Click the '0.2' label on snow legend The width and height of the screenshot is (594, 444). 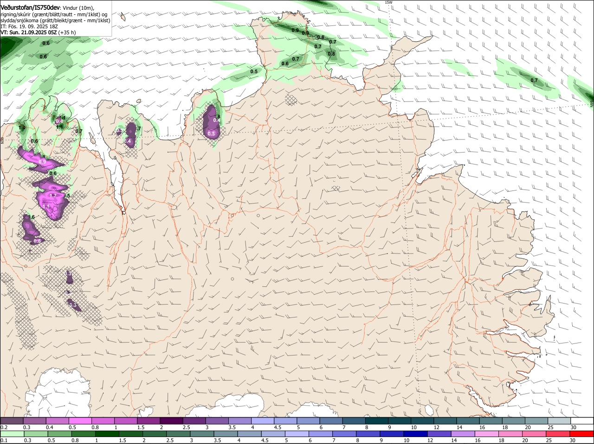(4, 427)
